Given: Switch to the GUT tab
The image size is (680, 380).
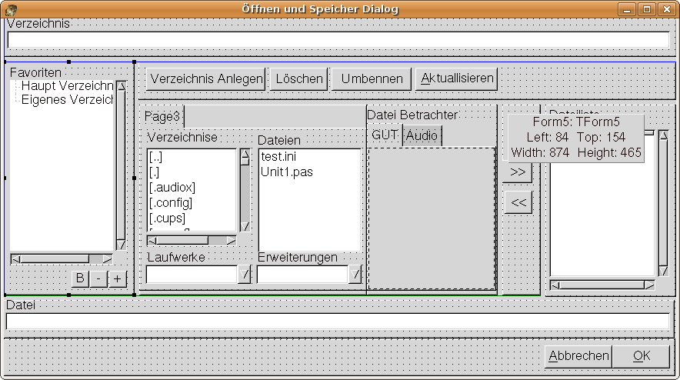Looking at the screenshot, I should [385, 135].
